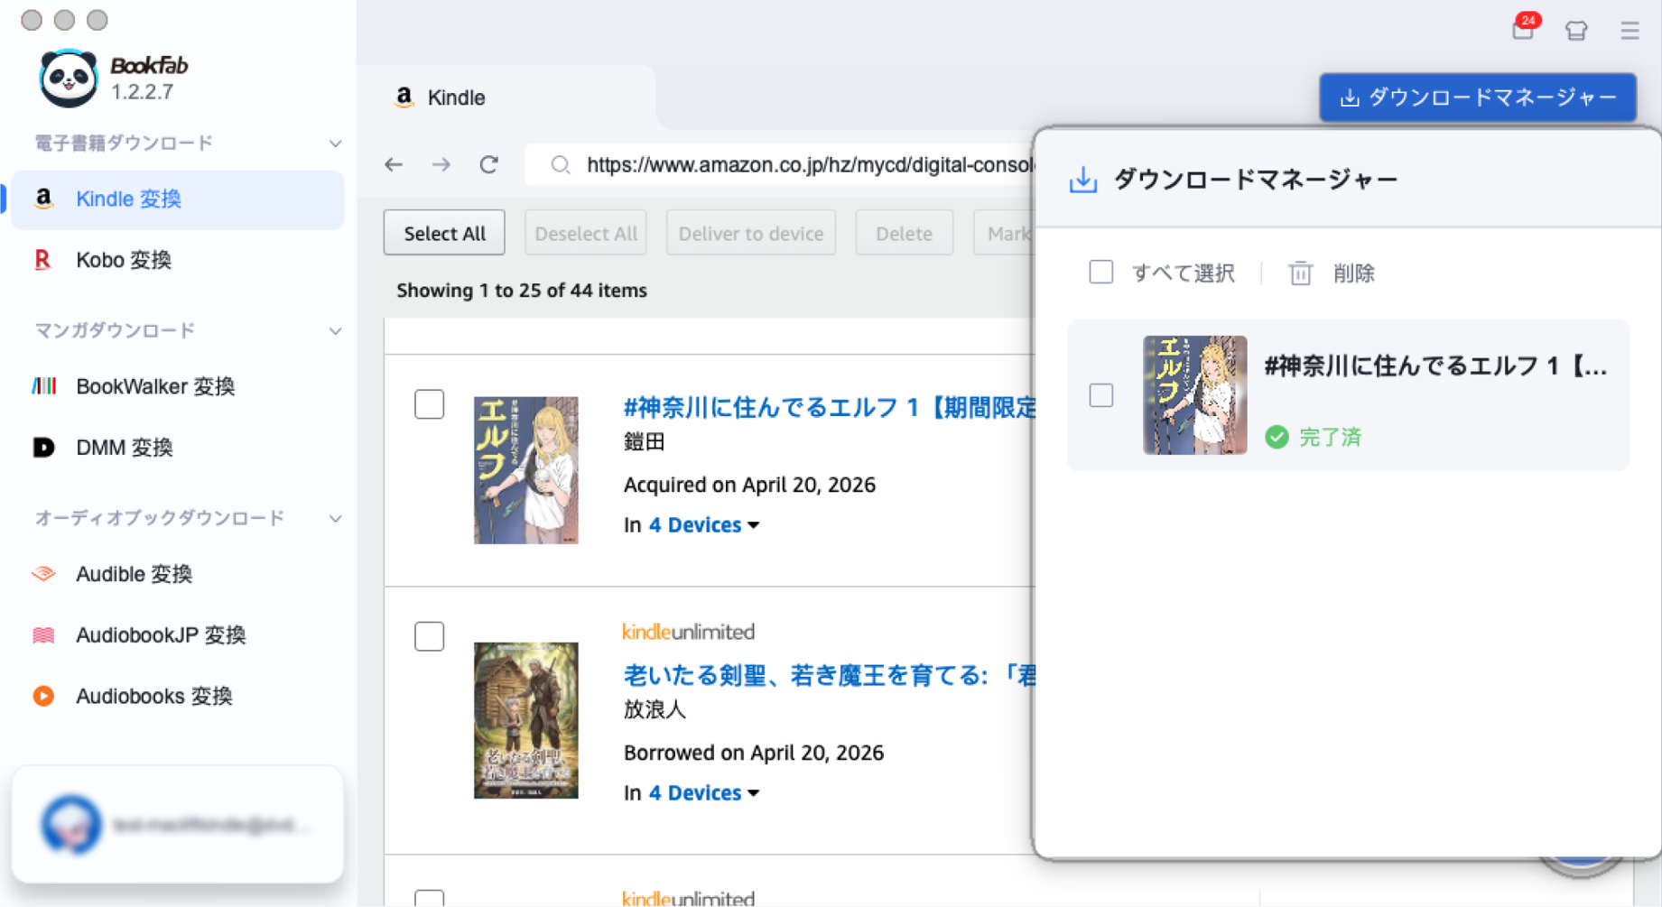Screen dimensions: 1662x907
Task: Click the BookFab panda logo
Action: [69, 78]
